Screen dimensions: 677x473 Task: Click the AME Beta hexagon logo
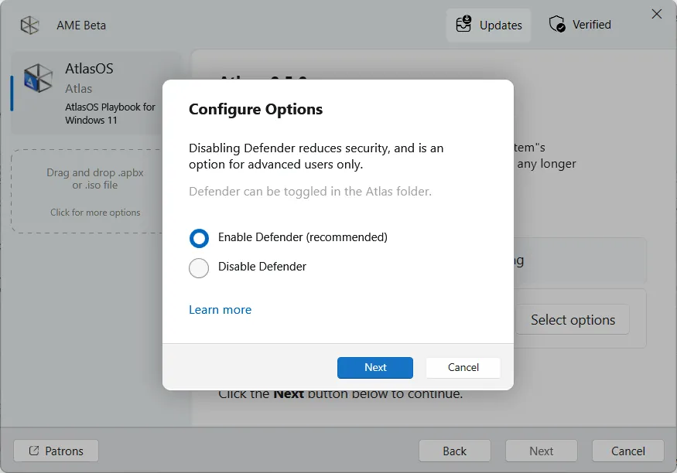coord(29,25)
